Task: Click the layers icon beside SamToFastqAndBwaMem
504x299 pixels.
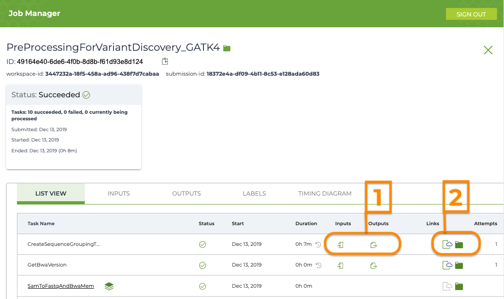Action: coord(109,286)
